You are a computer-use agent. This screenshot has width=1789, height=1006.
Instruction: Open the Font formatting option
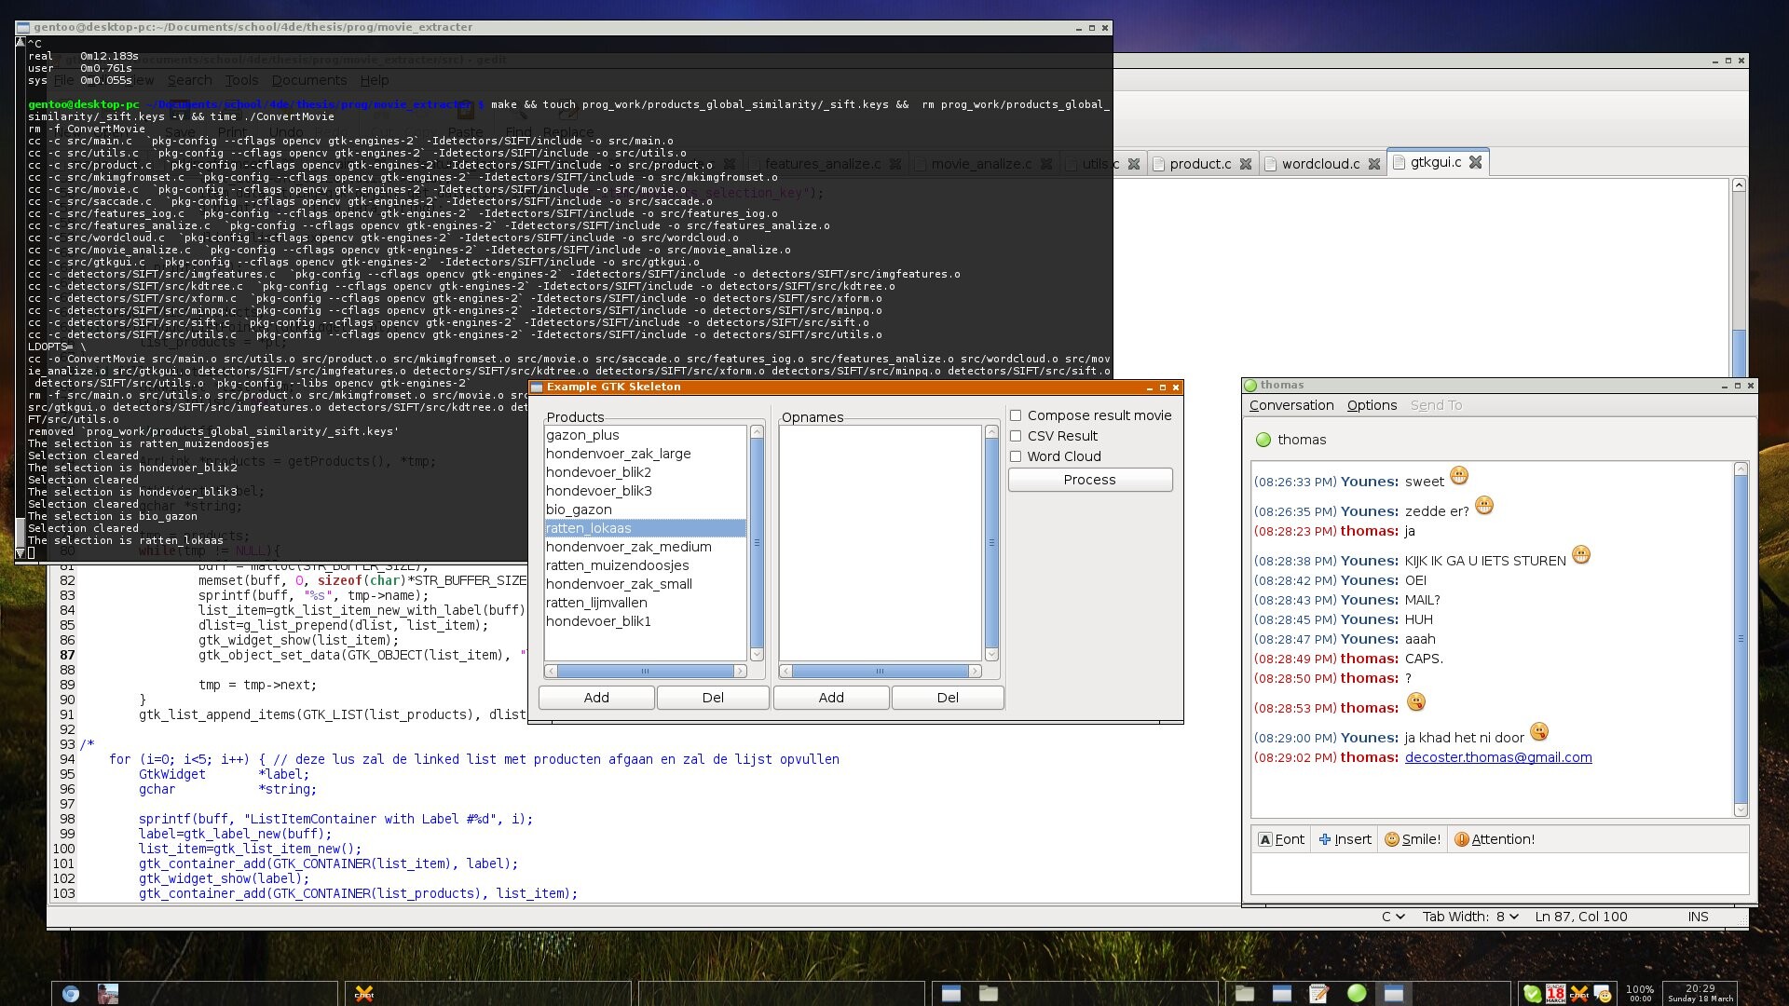(1281, 839)
